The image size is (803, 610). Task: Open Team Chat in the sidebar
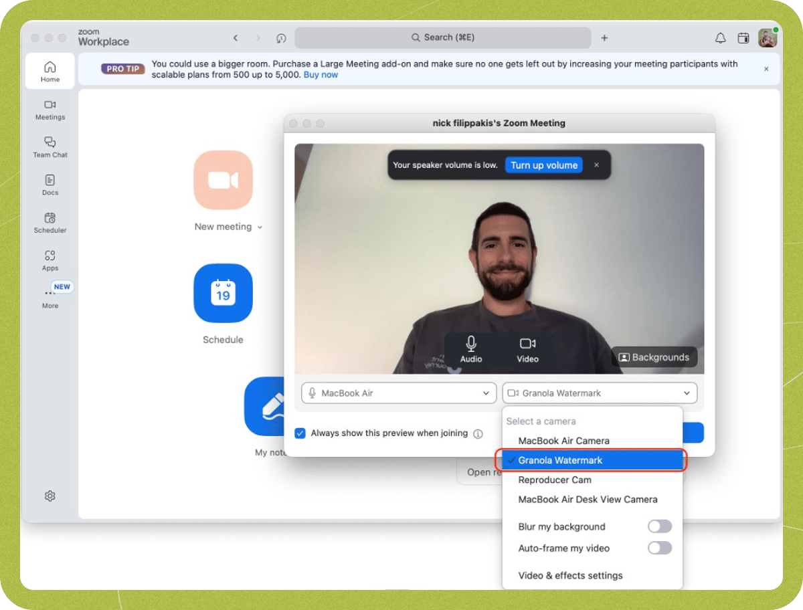click(50, 147)
